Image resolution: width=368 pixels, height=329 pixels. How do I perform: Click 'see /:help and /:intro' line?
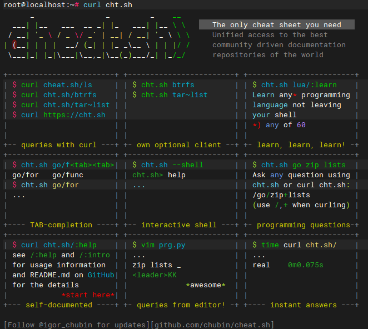(x=61, y=255)
